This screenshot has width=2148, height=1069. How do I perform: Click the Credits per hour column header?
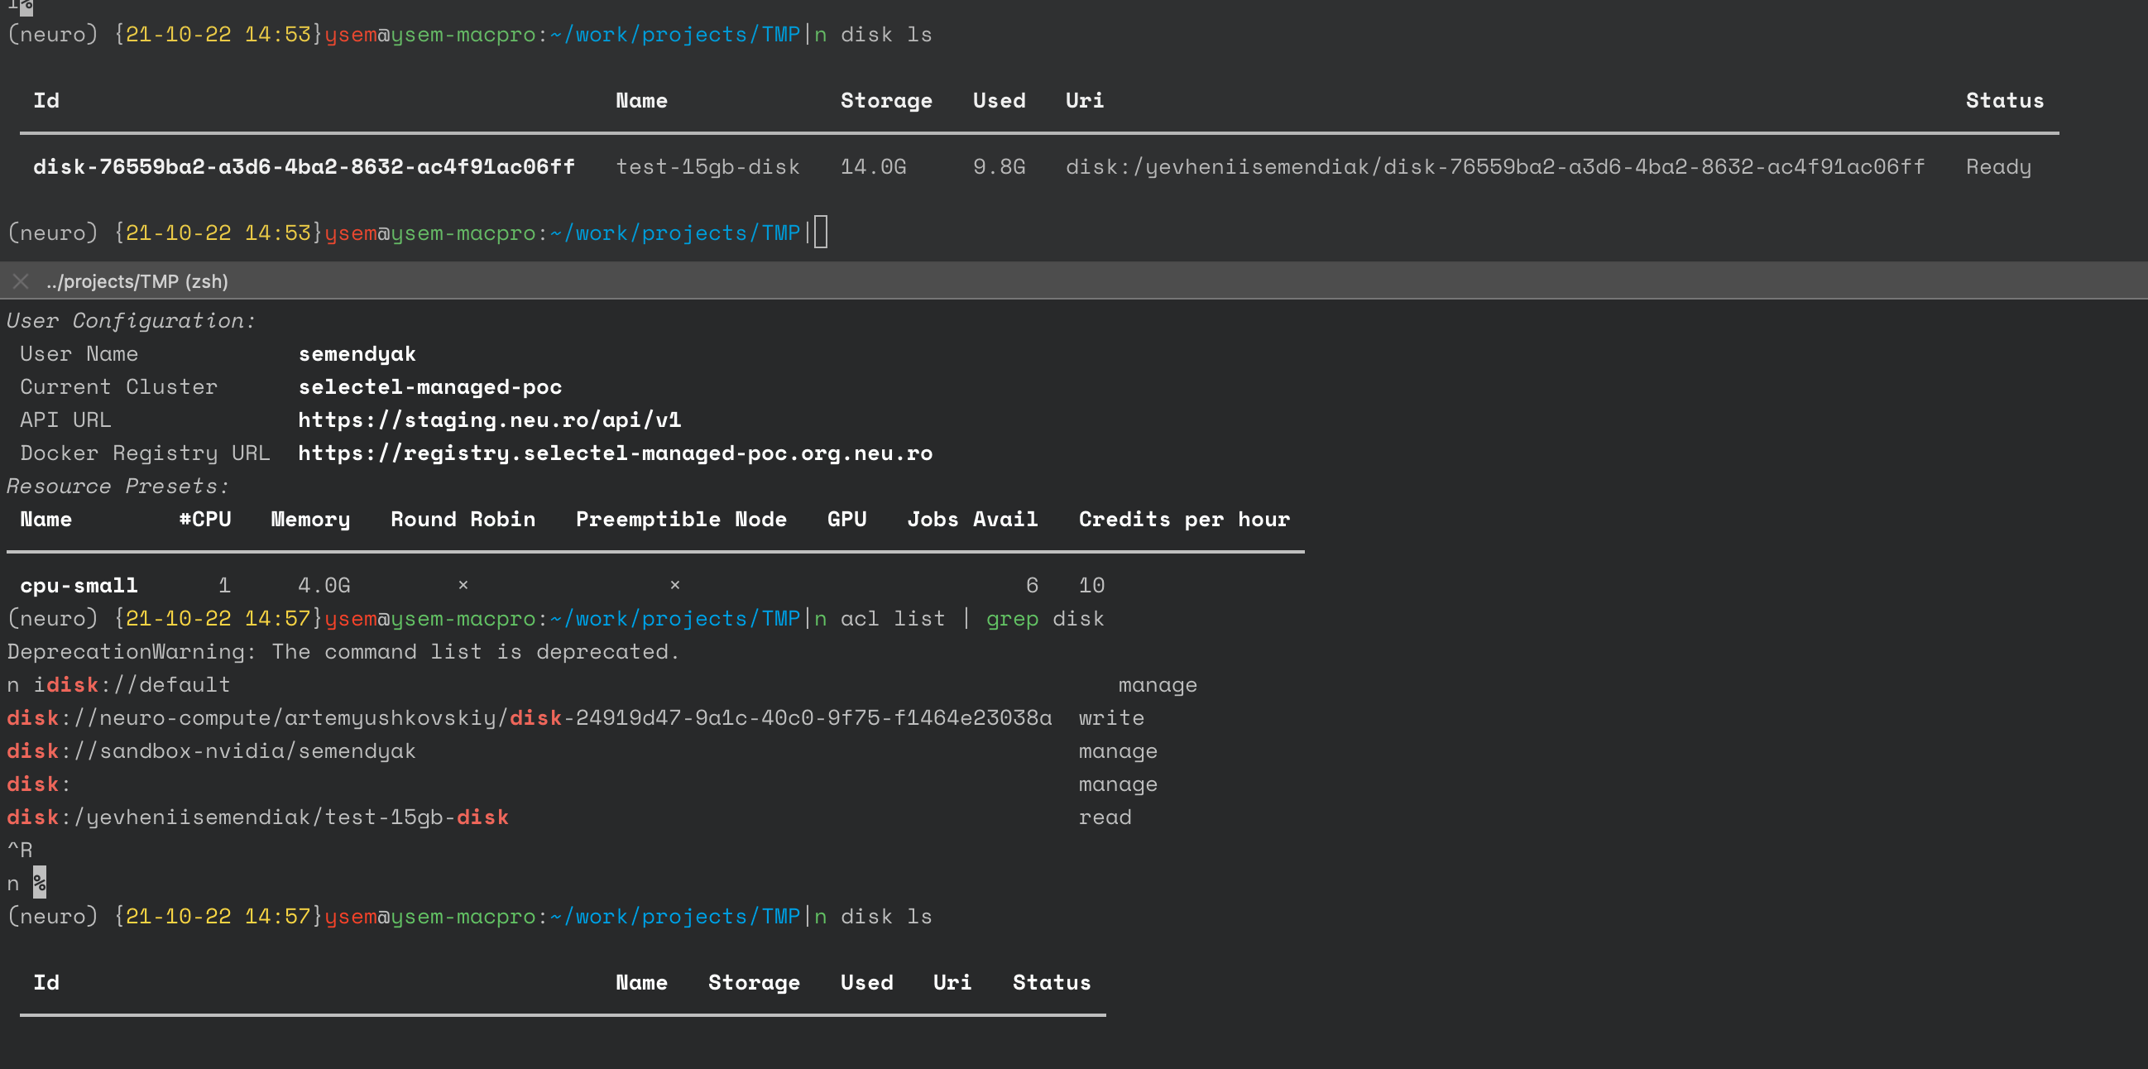pyautogui.click(x=1183, y=520)
